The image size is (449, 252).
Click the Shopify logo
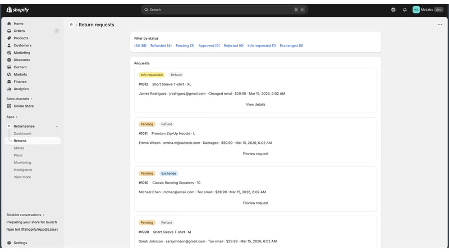17,10
